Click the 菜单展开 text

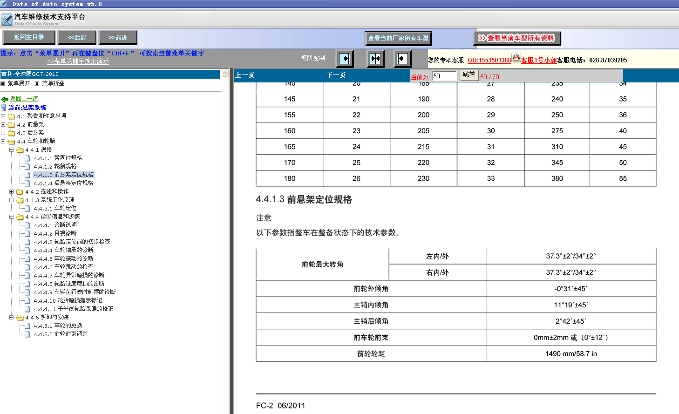click(x=19, y=83)
